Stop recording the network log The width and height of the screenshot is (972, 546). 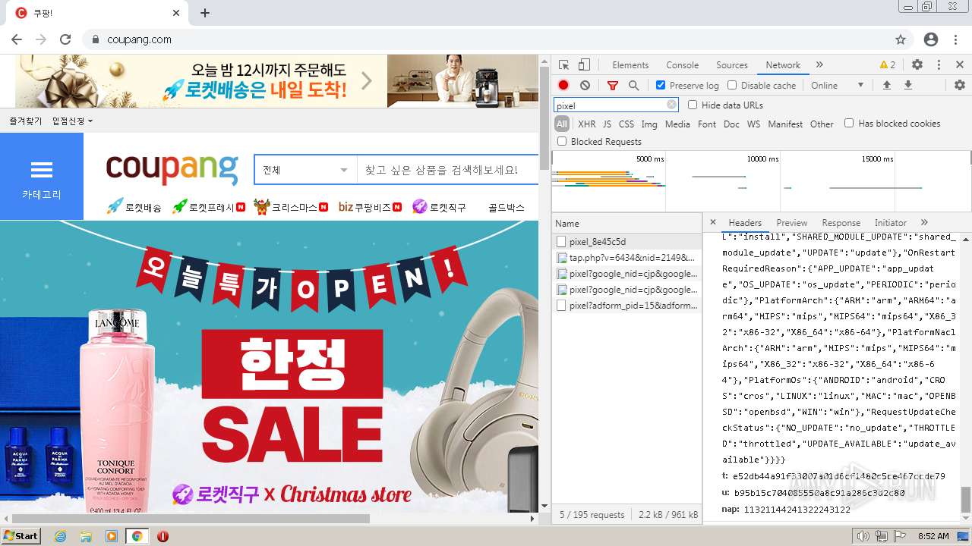click(x=563, y=86)
